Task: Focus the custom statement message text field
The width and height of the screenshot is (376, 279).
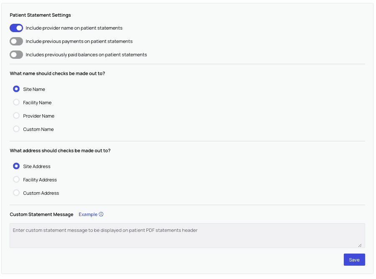Action: 187,236
